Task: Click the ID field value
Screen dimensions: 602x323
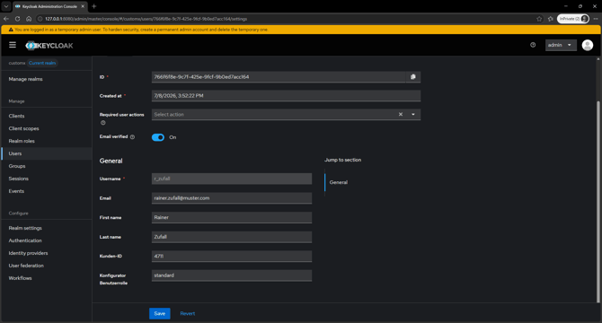Action: [279, 77]
